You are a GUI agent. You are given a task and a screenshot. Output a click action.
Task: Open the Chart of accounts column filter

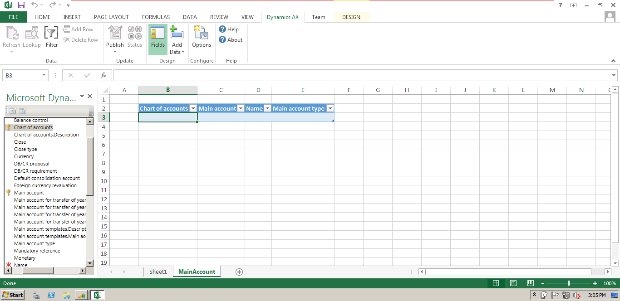(x=193, y=108)
